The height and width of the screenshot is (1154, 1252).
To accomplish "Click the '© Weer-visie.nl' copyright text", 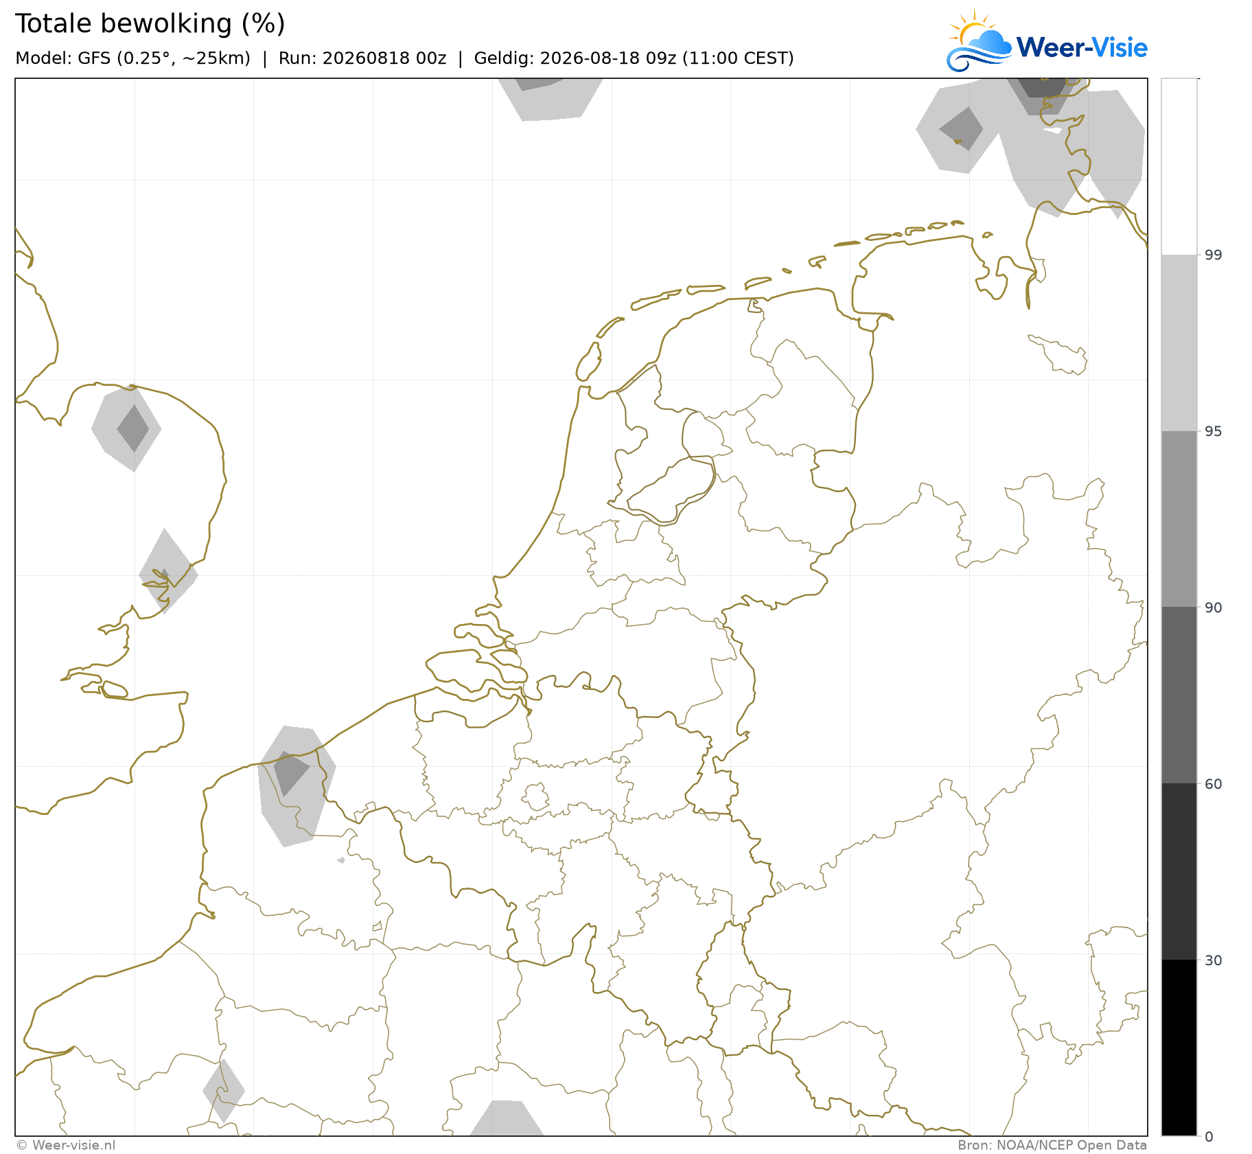I will 66,1145.
